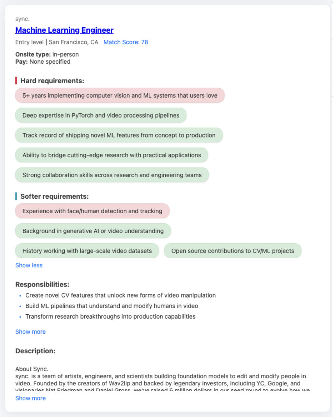This screenshot has width=333, height=417.
Task: Toggle the generative AI background requirement chip
Action: 92,231
